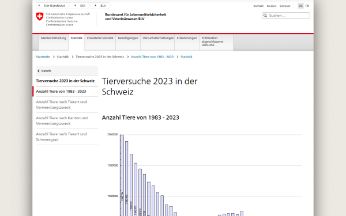
Task: Select the Statistik tab
Action: click(x=76, y=42)
